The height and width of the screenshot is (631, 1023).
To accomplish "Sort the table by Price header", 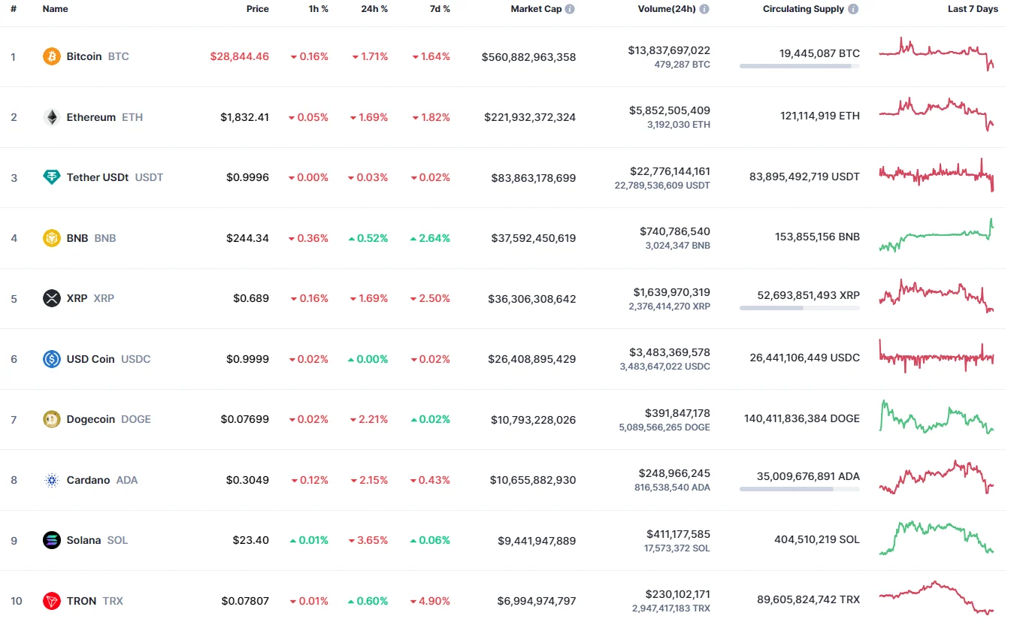I will click(257, 8).
